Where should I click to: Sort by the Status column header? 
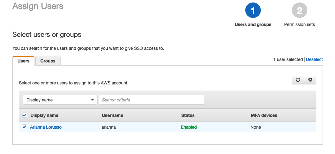pyautogui.click(x=188, y=115)
